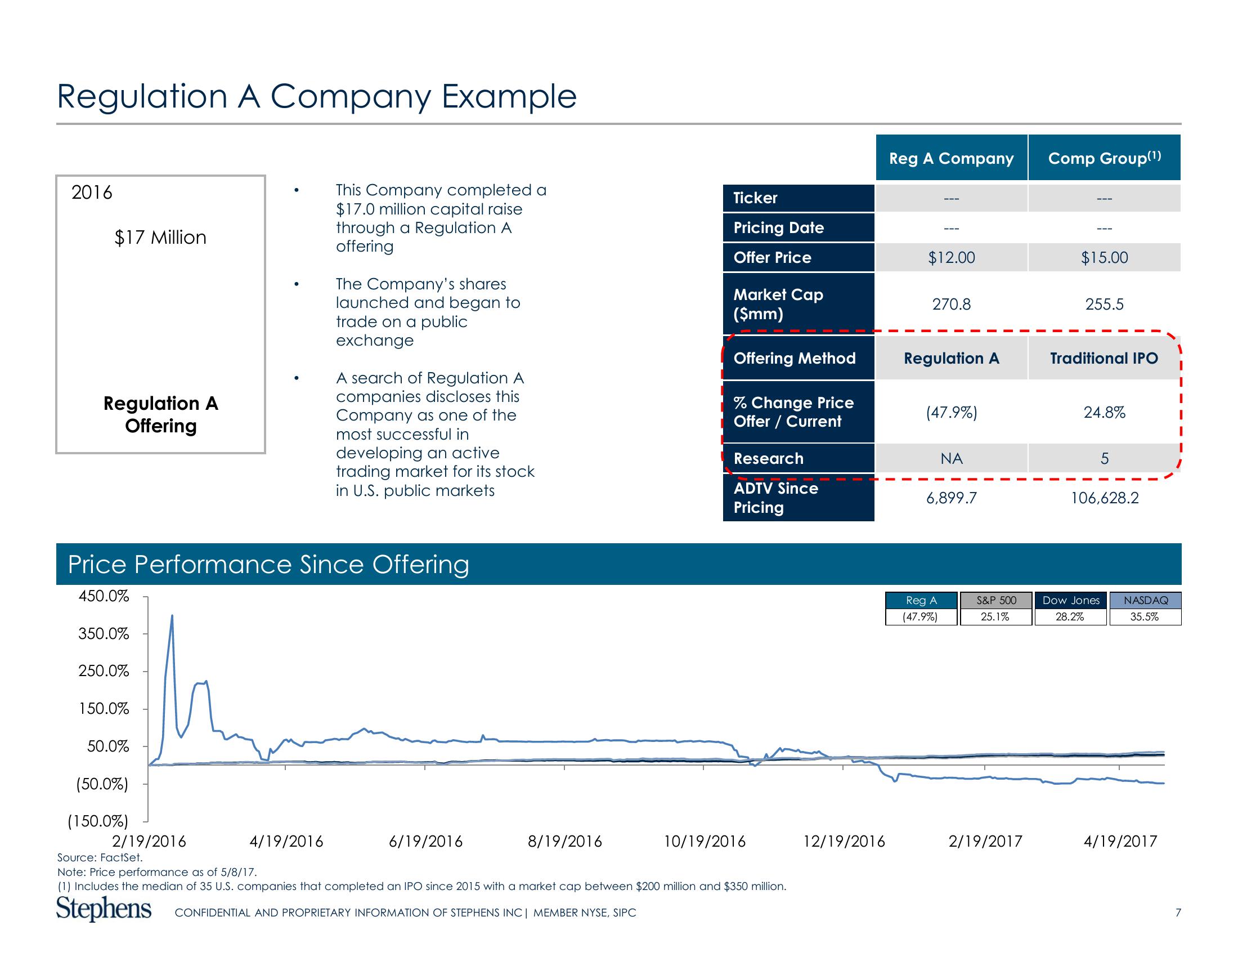Click the 150.0% y-axis label
This screenshot has height=957, width=1238.
[x=104, y=709]
